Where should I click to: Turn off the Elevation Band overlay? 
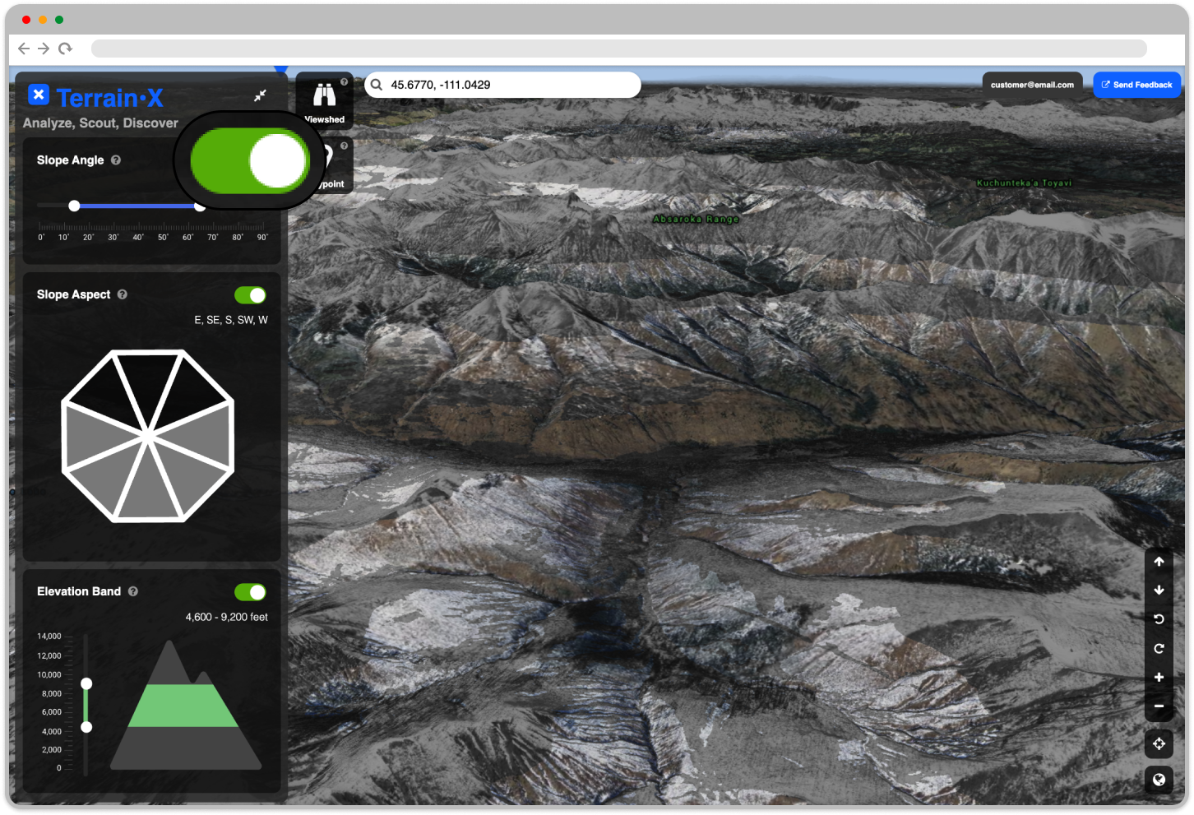pos(251,591)
